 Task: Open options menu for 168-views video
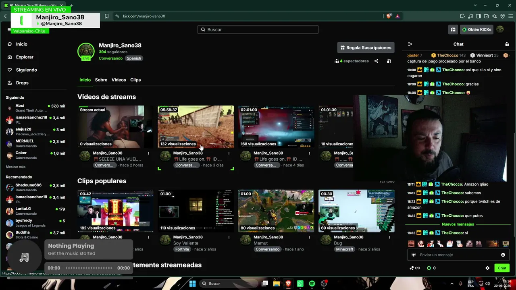[309, 153]
